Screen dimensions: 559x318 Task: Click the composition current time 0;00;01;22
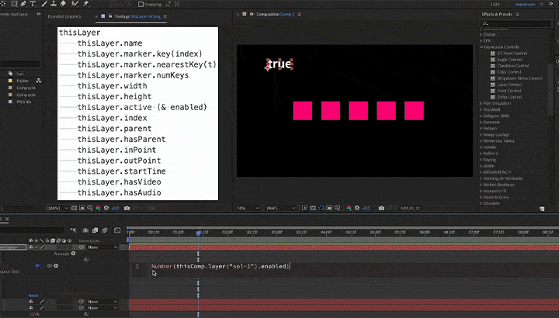point(410,208)
